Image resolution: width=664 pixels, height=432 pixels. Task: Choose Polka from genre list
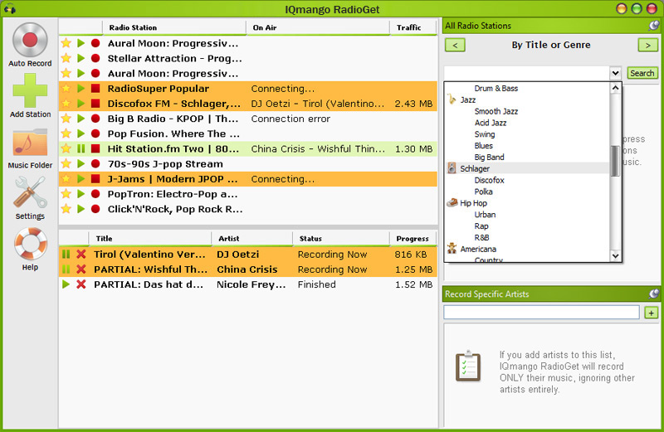point(483,192)
